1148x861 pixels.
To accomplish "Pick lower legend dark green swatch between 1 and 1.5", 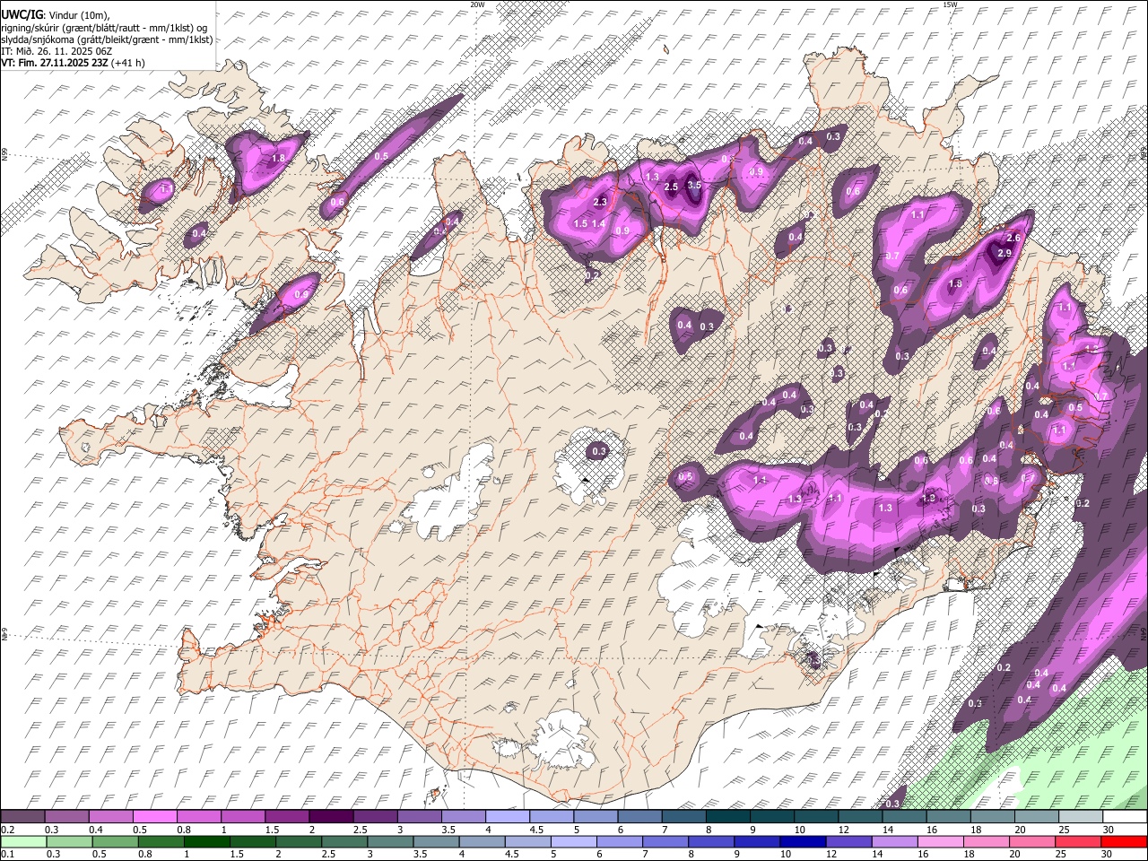I will [205, 841].
